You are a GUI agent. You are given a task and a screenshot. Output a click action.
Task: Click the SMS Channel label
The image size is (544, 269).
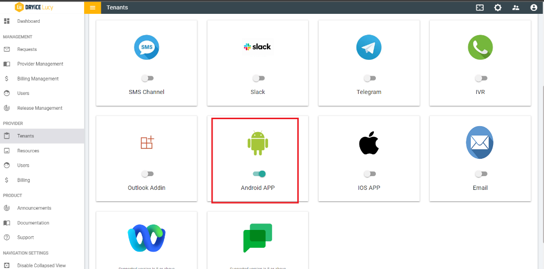click(x=146, y=92)
